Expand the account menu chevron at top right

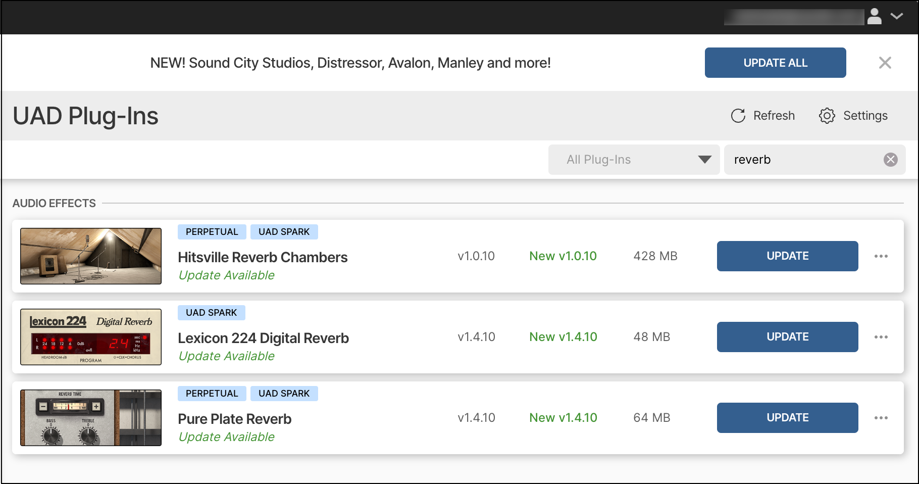click(898, 16)
